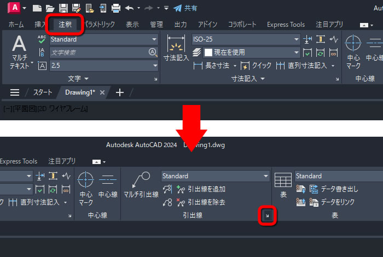
Task: Click into the 文字検索 text search field
Action: point(99,52)
